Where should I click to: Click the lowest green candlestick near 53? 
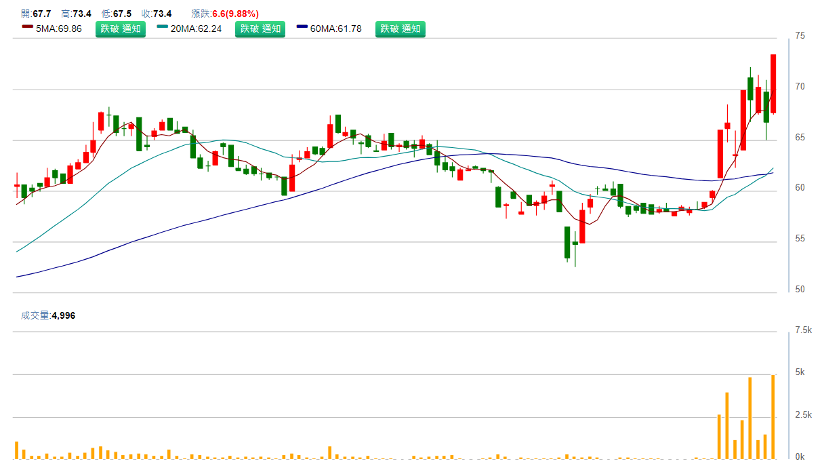(567, 242)
